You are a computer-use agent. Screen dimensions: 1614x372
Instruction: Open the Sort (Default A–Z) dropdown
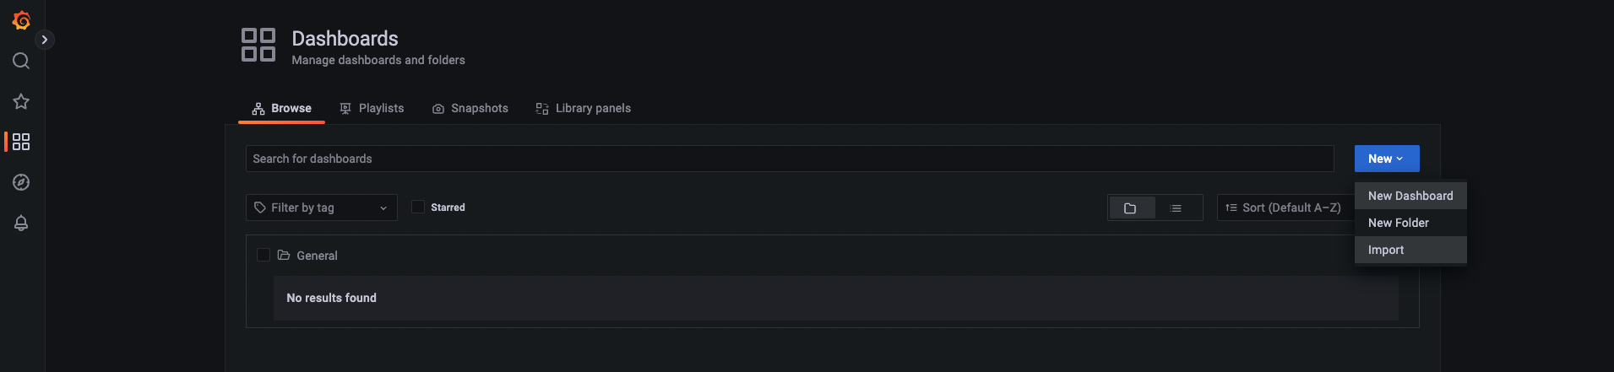pyautogui.click(x=1285, y=208)
